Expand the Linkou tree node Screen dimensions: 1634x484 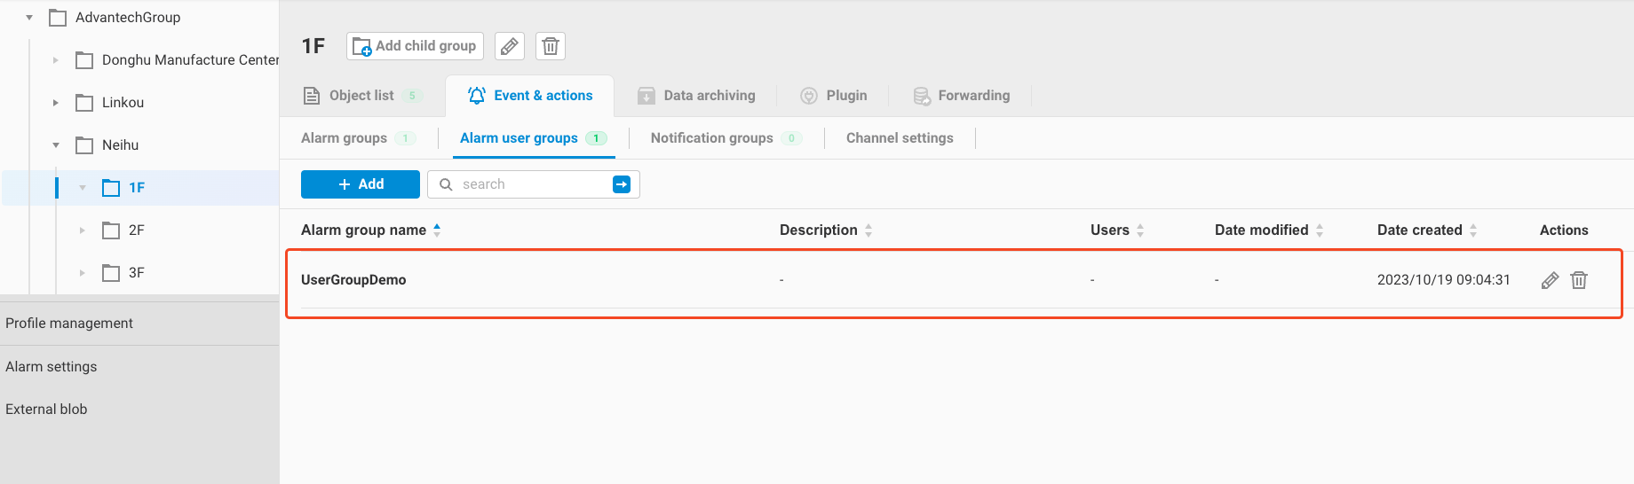[55, 103]
